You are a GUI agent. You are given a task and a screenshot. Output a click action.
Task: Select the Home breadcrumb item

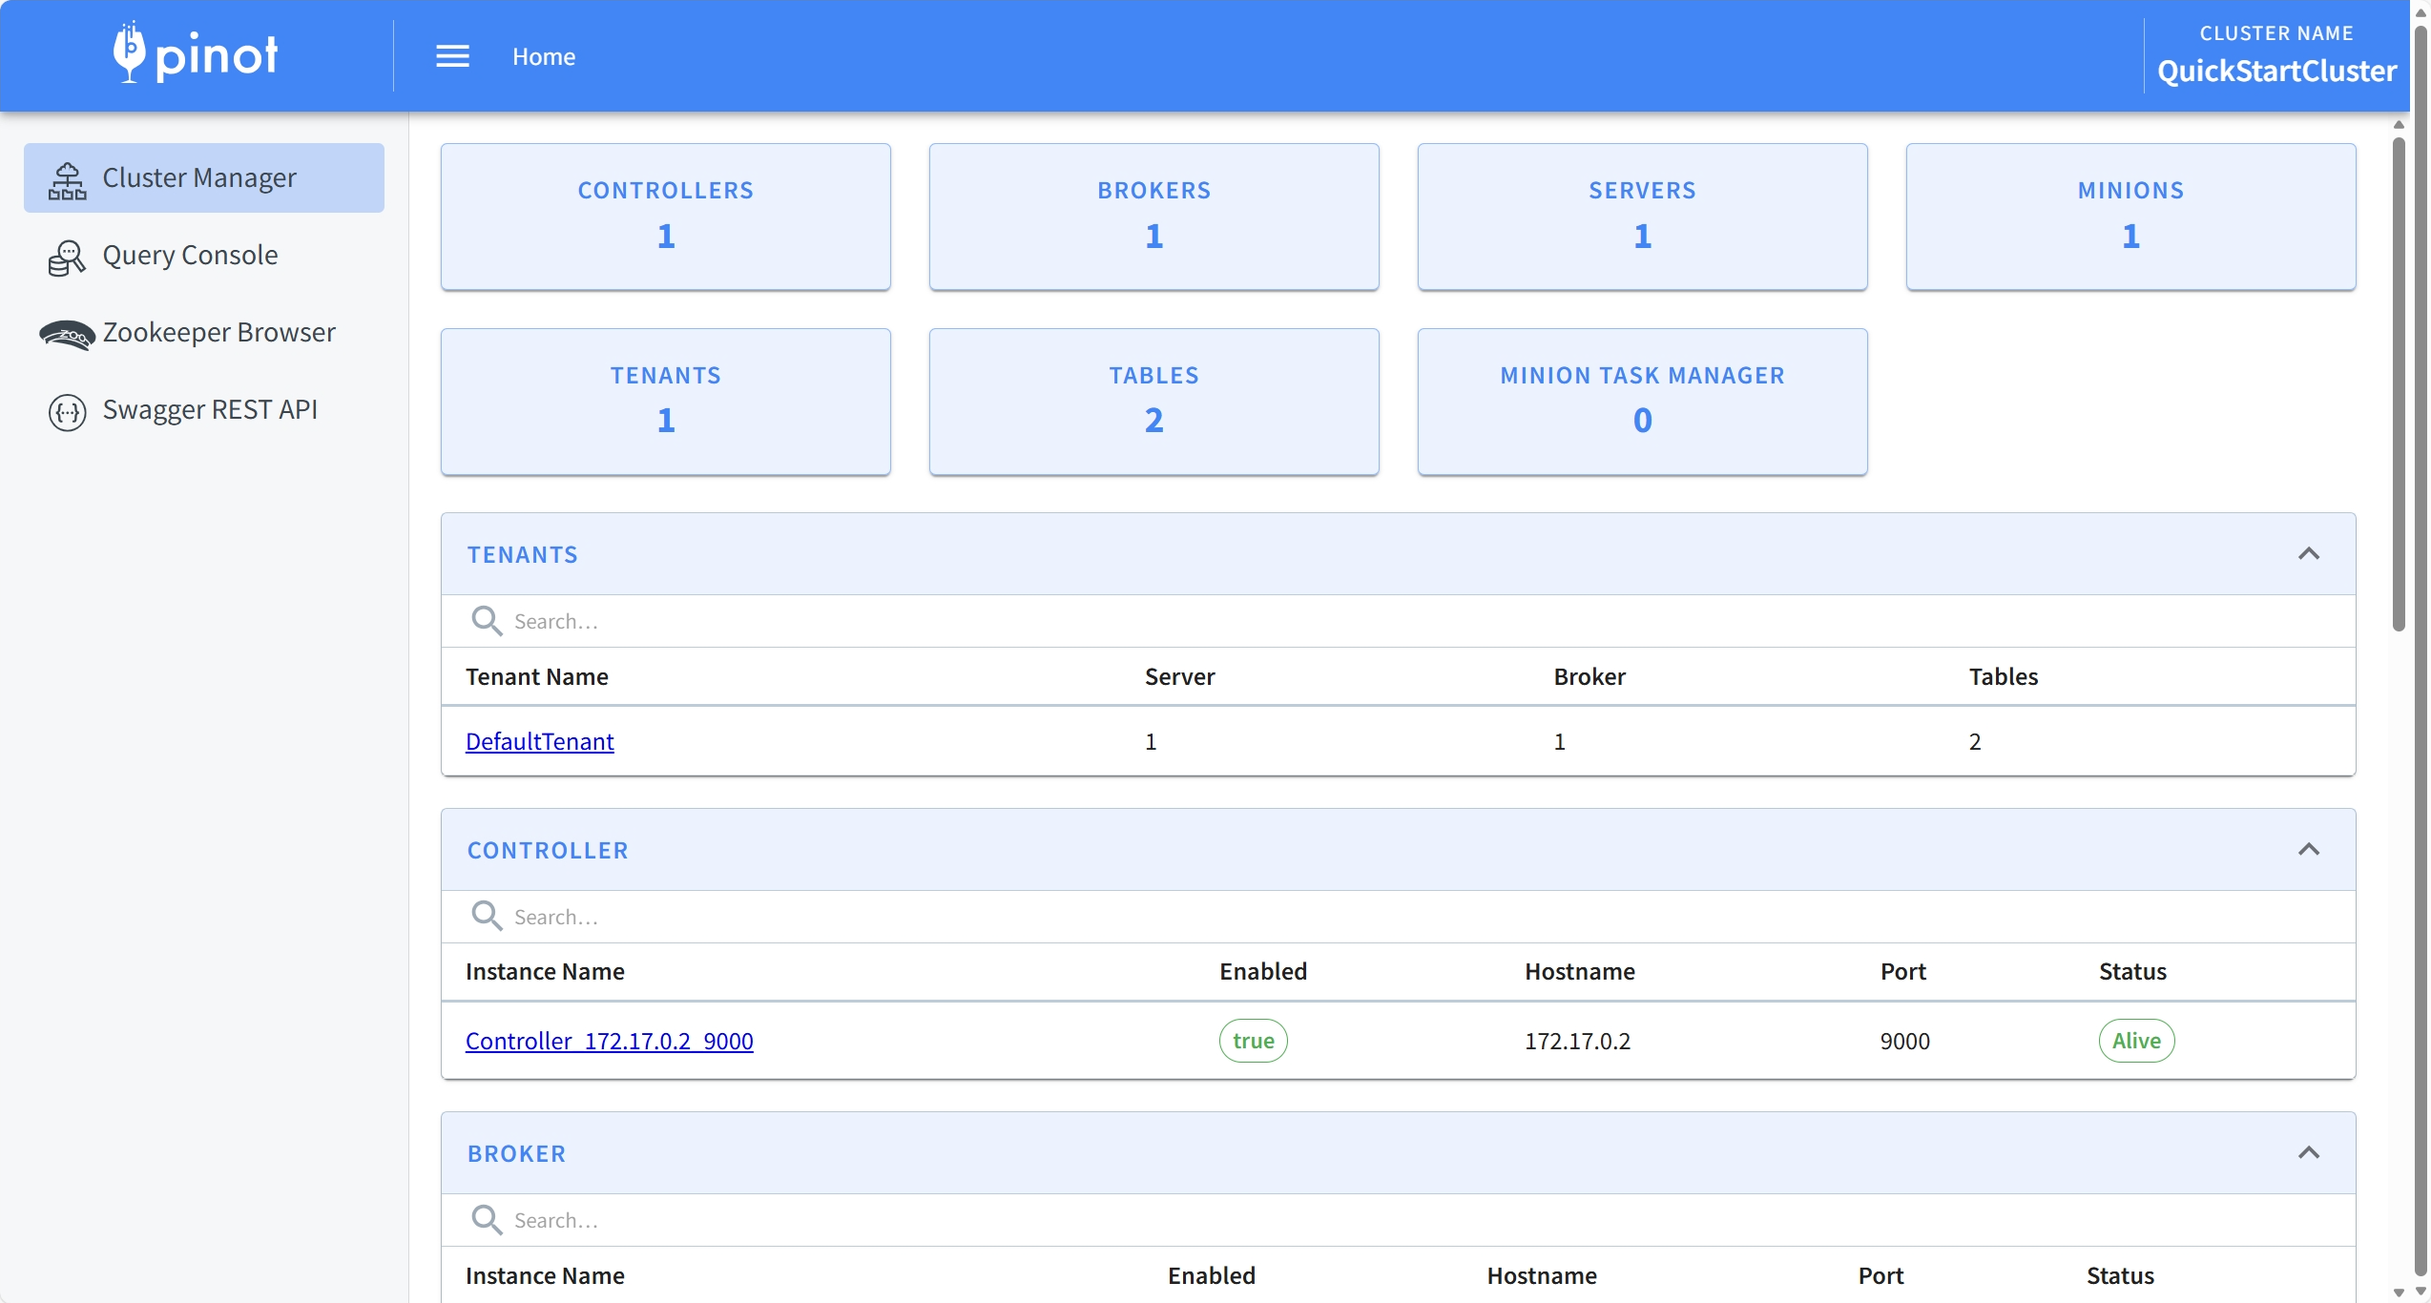pyautogui.click(x=544, y=56)
